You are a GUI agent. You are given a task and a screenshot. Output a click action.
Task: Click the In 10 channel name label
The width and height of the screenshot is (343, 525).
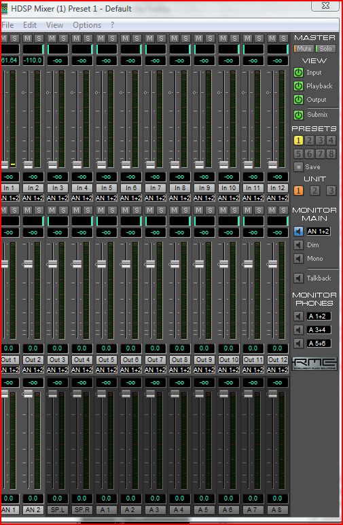[x=229, y=188]
